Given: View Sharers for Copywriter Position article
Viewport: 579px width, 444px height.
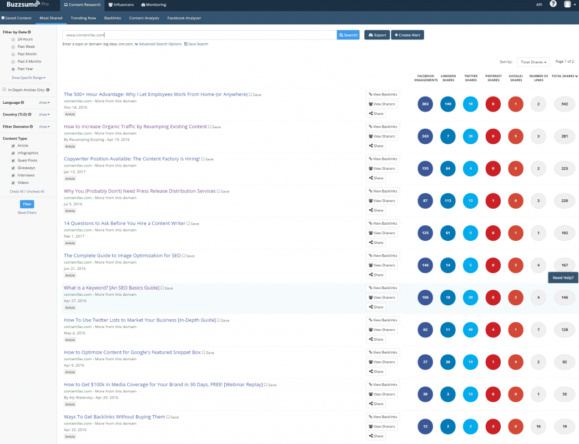Looking at the screenshot, I should 382,169.
